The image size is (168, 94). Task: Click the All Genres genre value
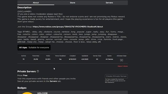point(109,59)
